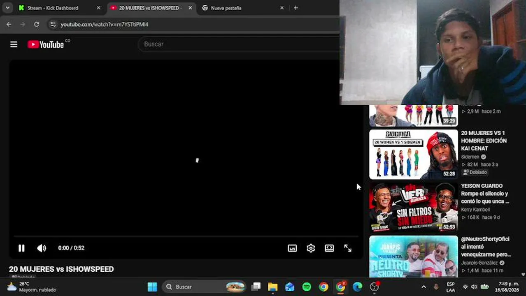Click YEISON GUARDO Rompe el silencio title
526x296 pixels.
(x=485, y=194)
